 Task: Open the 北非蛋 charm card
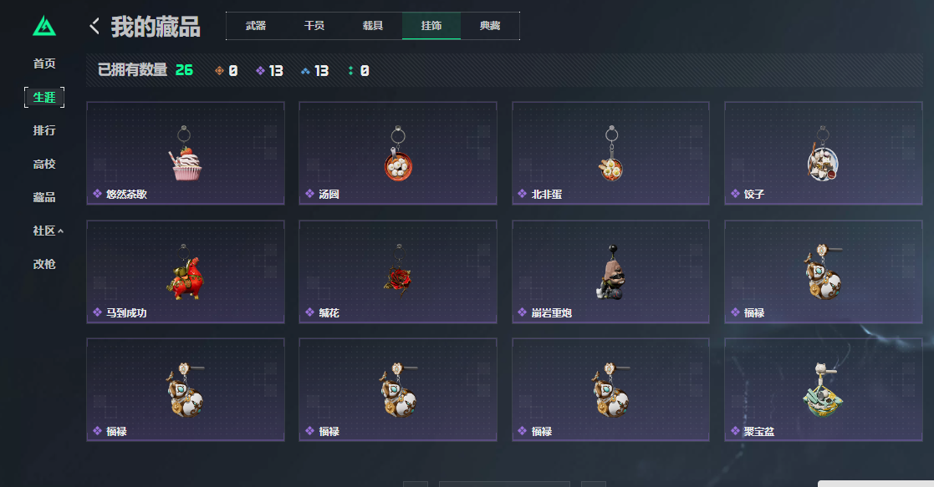pos(610,153)
